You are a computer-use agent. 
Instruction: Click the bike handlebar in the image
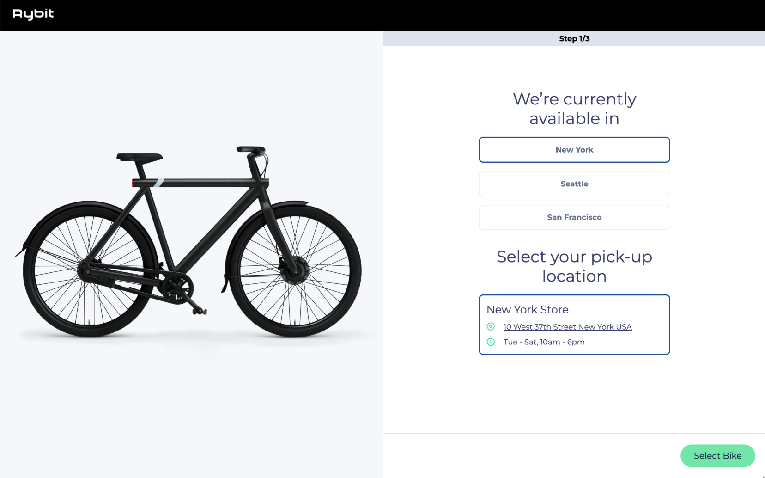(x=251, y=150)
